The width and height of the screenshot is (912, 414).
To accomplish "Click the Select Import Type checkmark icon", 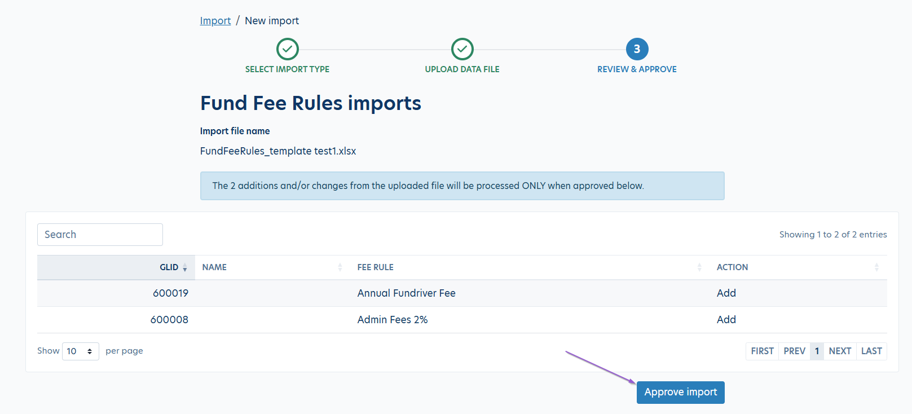I will coord(287,49).
